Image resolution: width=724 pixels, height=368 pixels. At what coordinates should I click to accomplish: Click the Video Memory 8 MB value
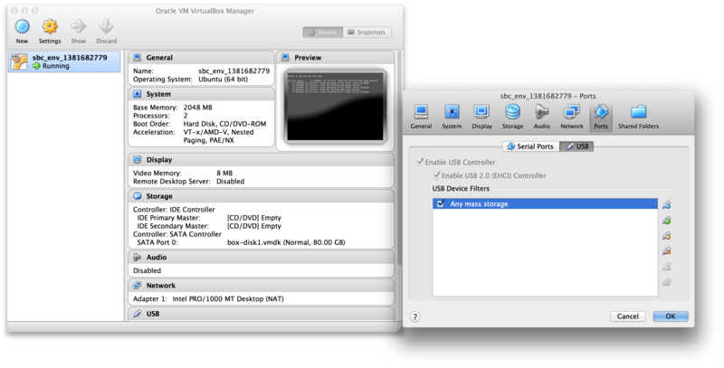tap(224, 173)
